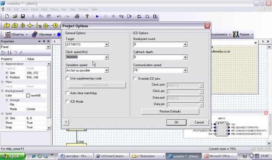272x160 pixels.
Task: Click the Clock speed 9600000 field
Action: [87, 57]
